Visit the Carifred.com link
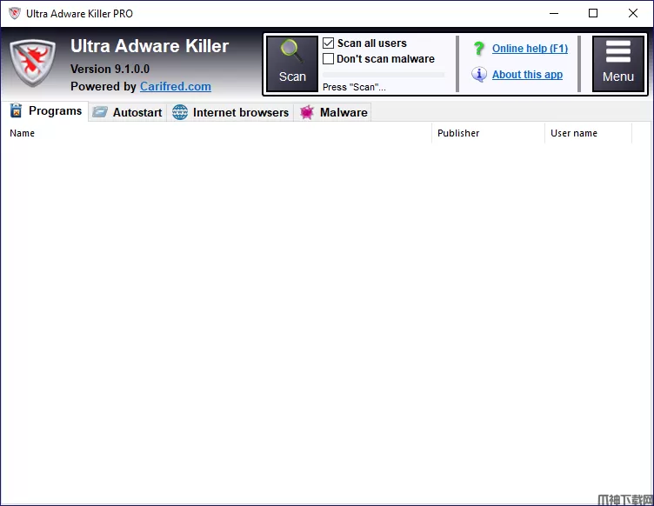 (175, 86)
